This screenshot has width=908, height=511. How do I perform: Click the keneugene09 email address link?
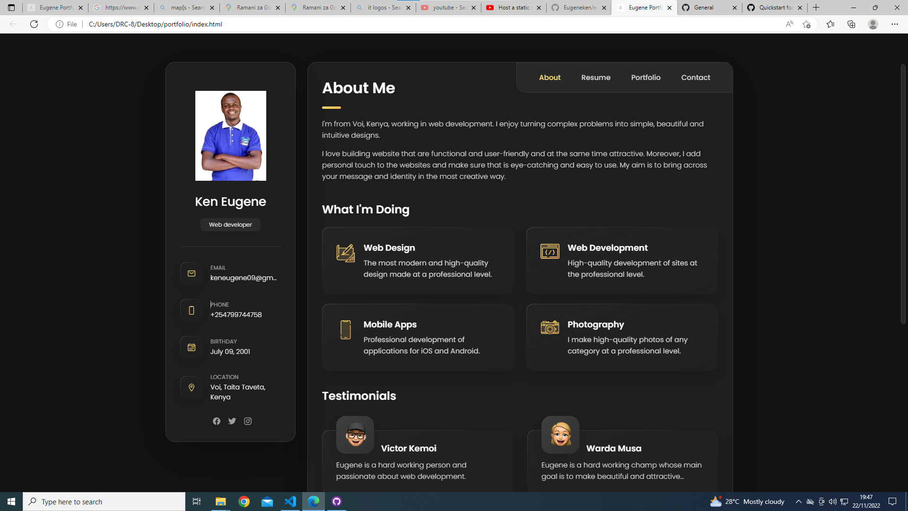tap(244, 278)
